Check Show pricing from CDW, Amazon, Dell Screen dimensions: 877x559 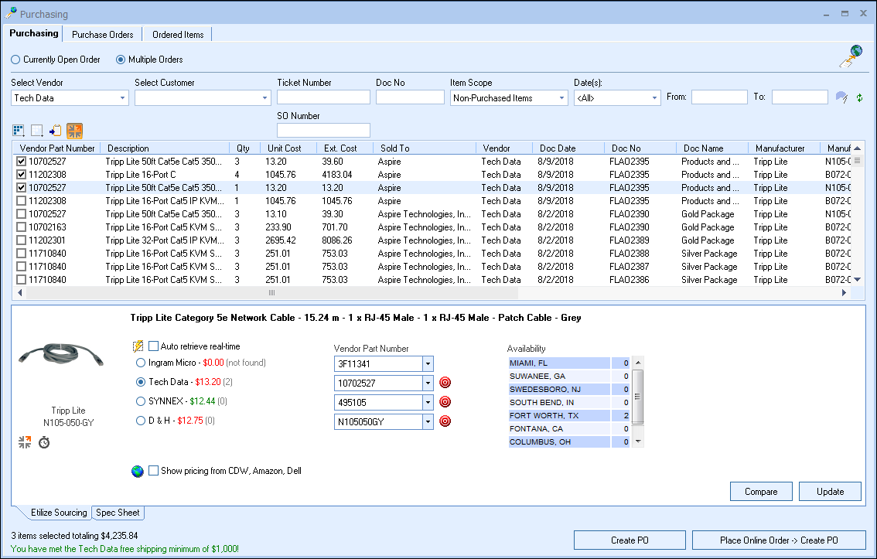click(x=154, y=471)
